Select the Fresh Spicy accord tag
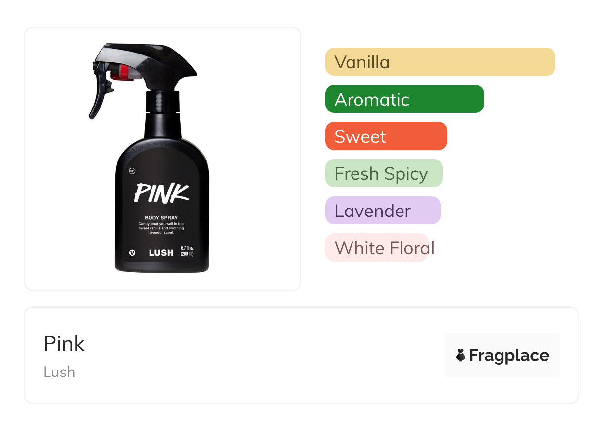The image size is (603, 428). (384, 173)
